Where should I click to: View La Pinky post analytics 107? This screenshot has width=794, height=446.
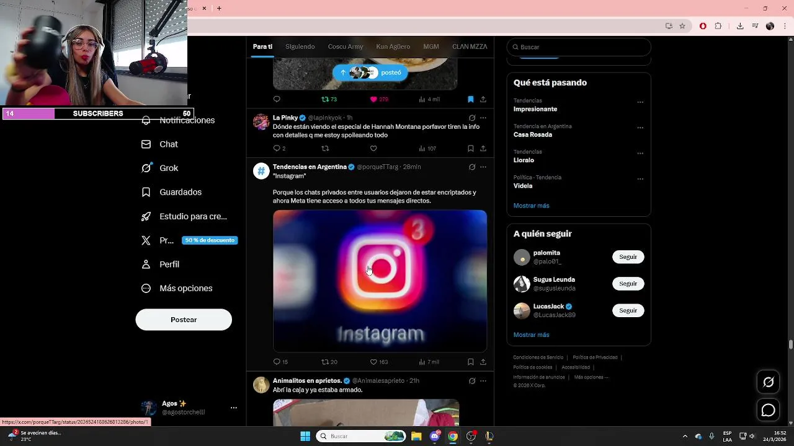coord(427,148)
